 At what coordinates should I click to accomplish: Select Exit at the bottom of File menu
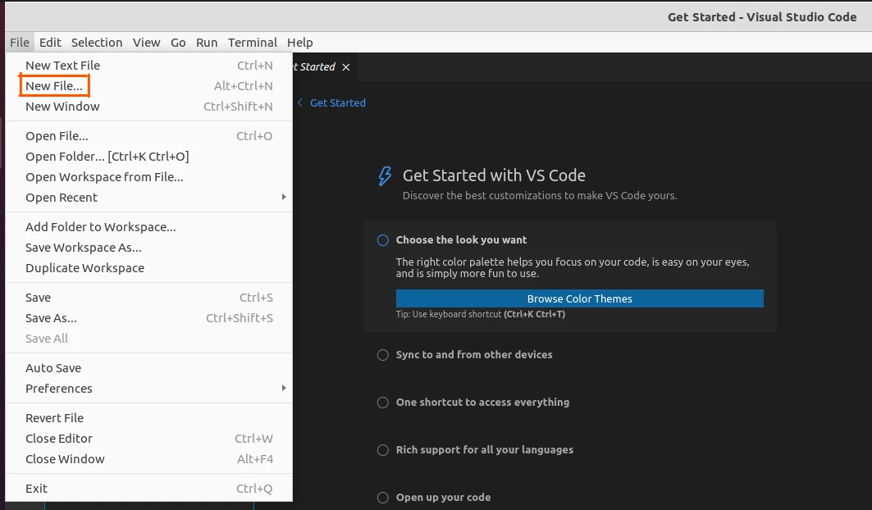coord(36,488)
